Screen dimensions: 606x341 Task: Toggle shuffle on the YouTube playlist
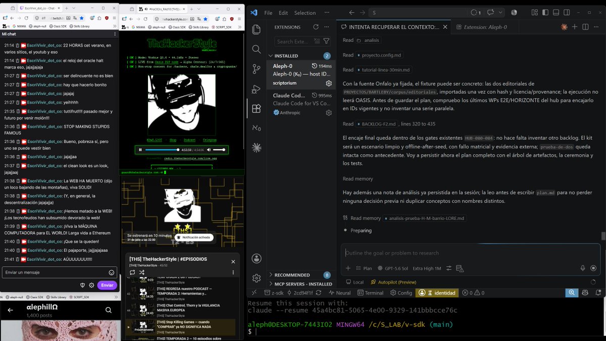click(x=141, y=272)
